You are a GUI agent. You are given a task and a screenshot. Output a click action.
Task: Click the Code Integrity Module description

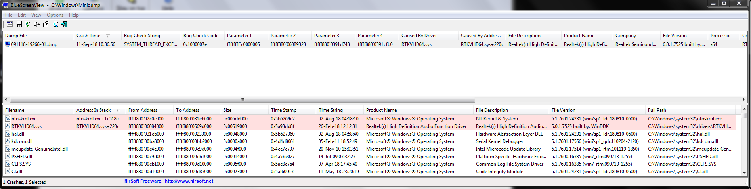[499, 172]
